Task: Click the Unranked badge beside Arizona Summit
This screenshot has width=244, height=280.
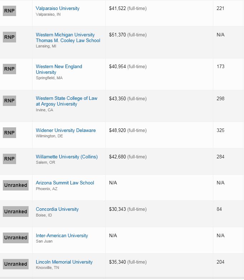Action: 16,185
